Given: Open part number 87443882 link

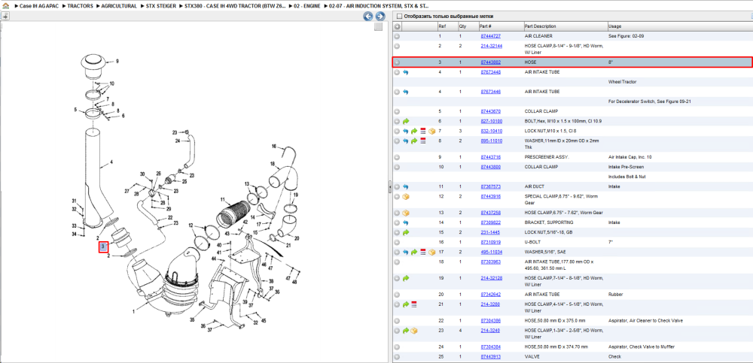Looking at the screenshot, I should coord(490,62).
